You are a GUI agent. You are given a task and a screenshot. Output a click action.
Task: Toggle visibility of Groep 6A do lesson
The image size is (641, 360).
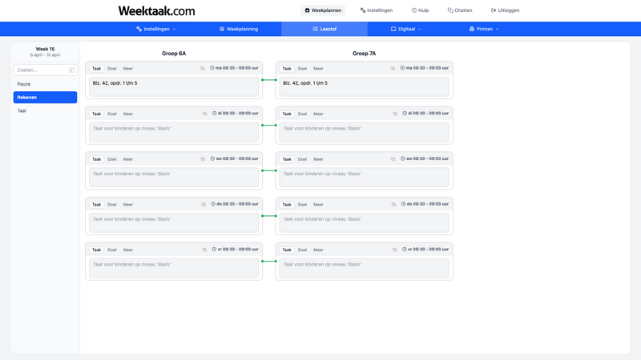click(204, 205)
